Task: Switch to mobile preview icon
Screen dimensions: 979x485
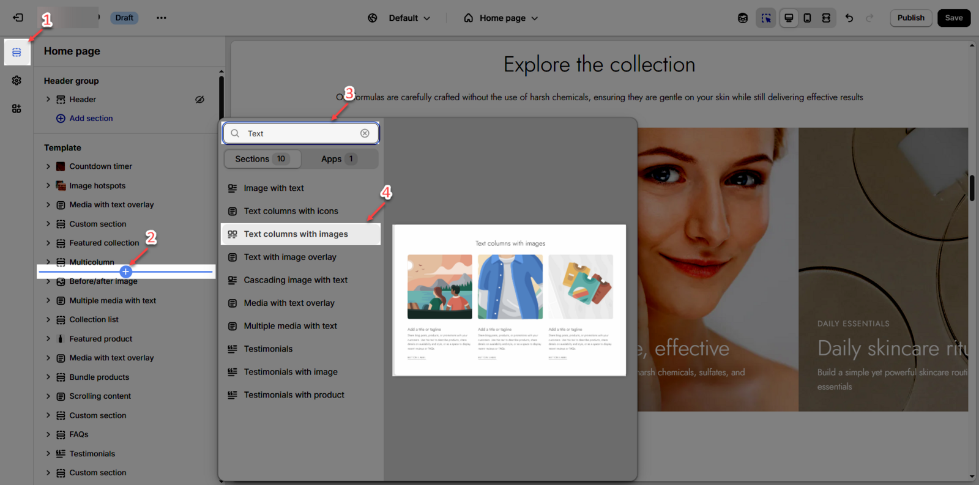Action: point(807,18)
